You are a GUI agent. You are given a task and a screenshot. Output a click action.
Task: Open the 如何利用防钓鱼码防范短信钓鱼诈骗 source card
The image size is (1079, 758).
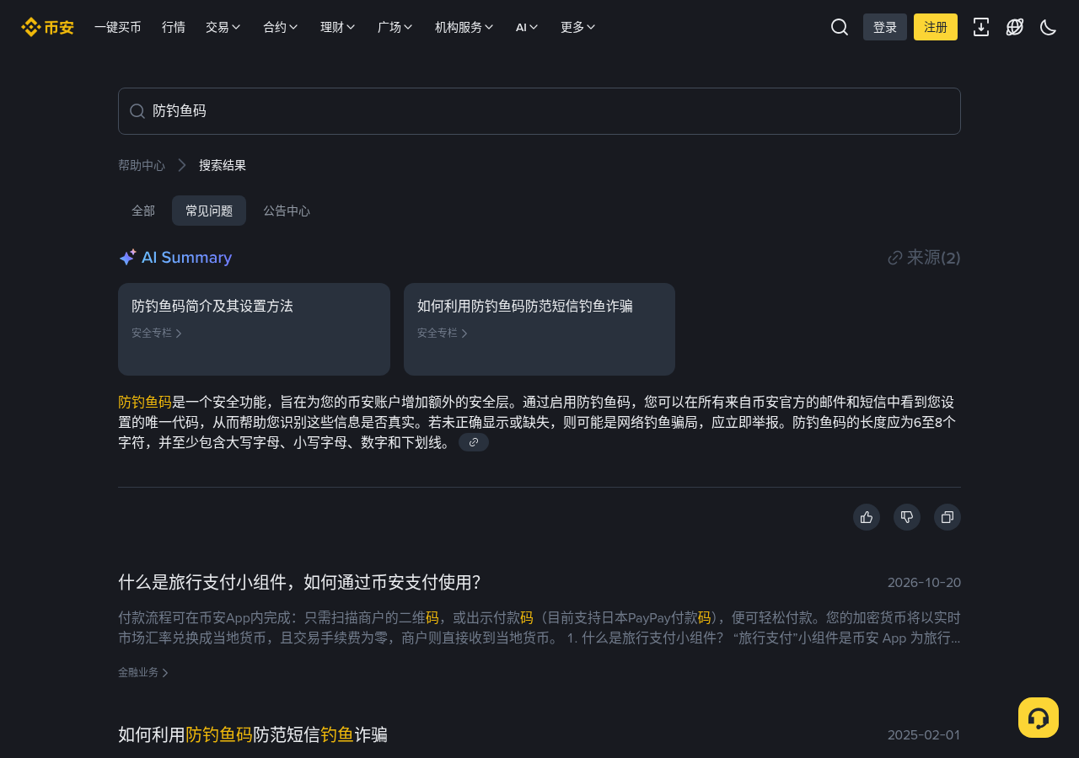539,329
